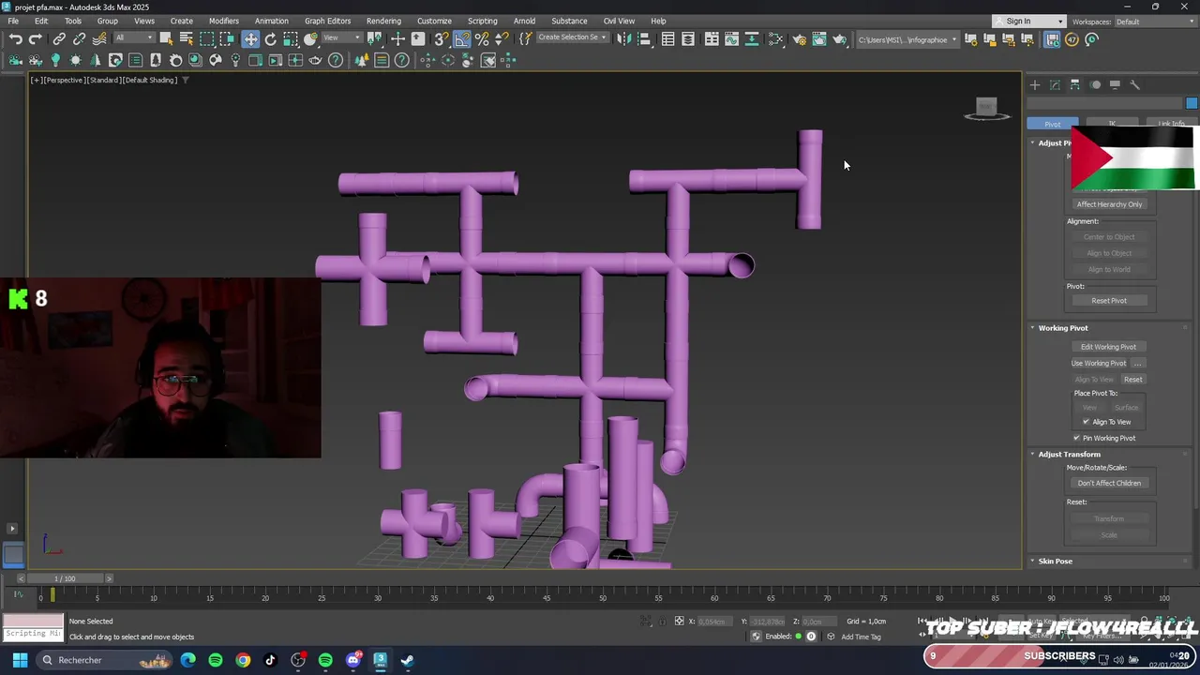
Task: Toggle Window/Crossing selection mode
Action: [227, 39]
